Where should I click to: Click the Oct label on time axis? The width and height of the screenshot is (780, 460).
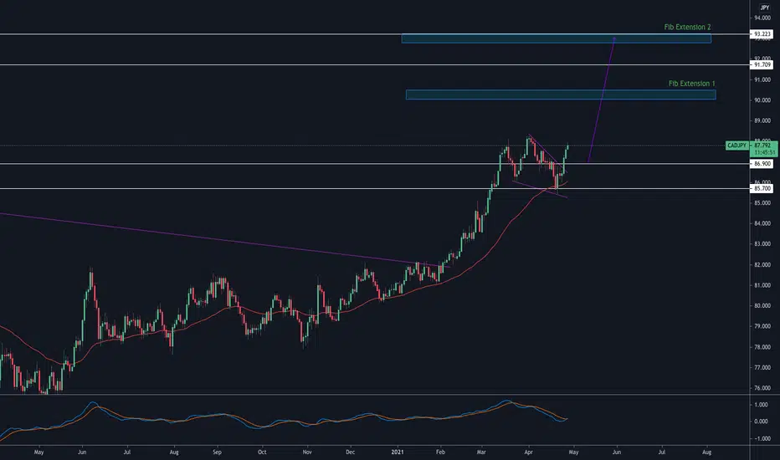pyautogui.click(x=262, y=452)
